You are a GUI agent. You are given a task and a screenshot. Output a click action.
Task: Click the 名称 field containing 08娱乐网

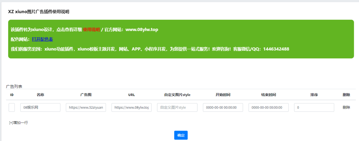coord(40,107)
